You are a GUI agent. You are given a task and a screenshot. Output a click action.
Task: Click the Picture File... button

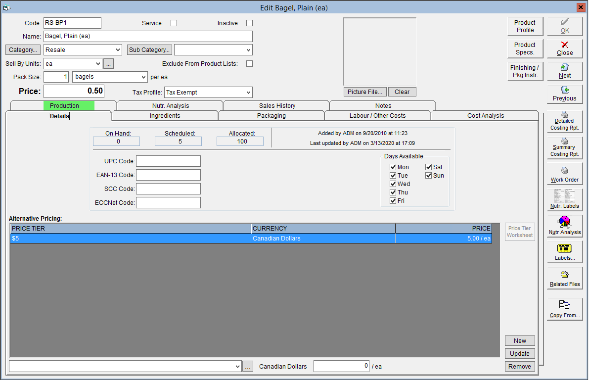[x=365, y=92]
